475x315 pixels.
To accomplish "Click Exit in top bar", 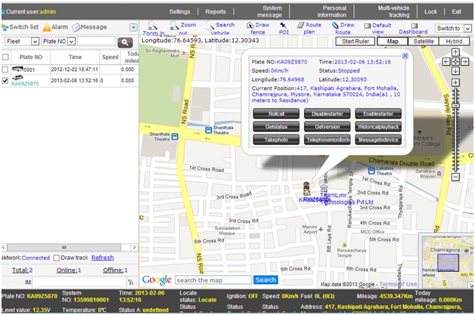I will [x=457, y=12].
